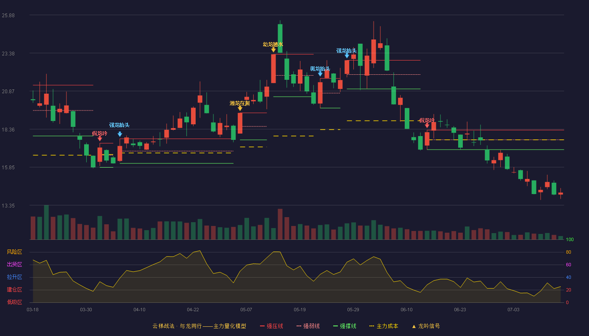The image size is (589, 336).
Task: Click the 15.85 price axis label
Action: coord(8,167)
